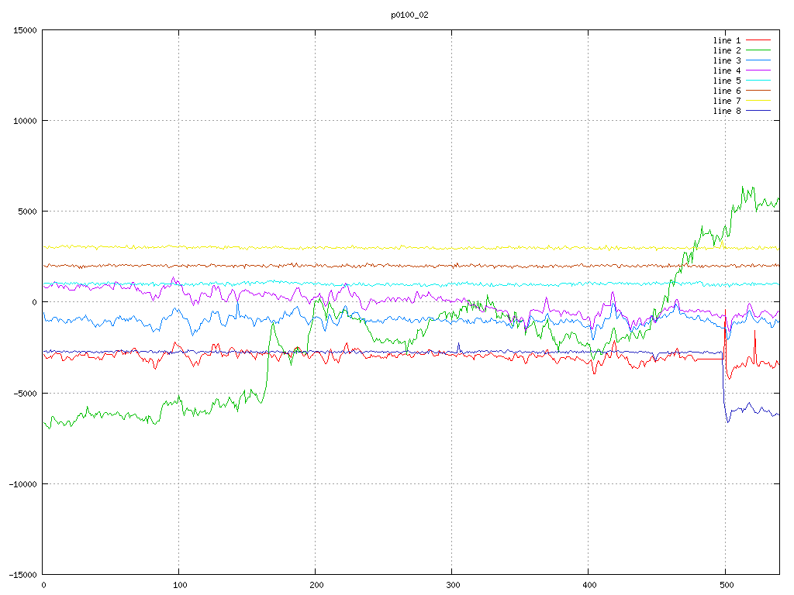
Task: Click the green line 2 legend swatch
Action: coord(759,50)
